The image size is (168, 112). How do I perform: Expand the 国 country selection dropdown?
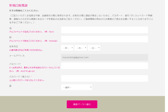(x=77, y=87)
